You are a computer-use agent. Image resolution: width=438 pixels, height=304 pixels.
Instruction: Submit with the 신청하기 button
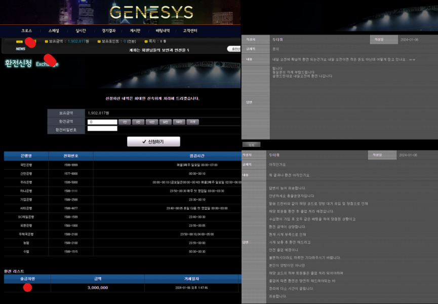coord(153,142)
